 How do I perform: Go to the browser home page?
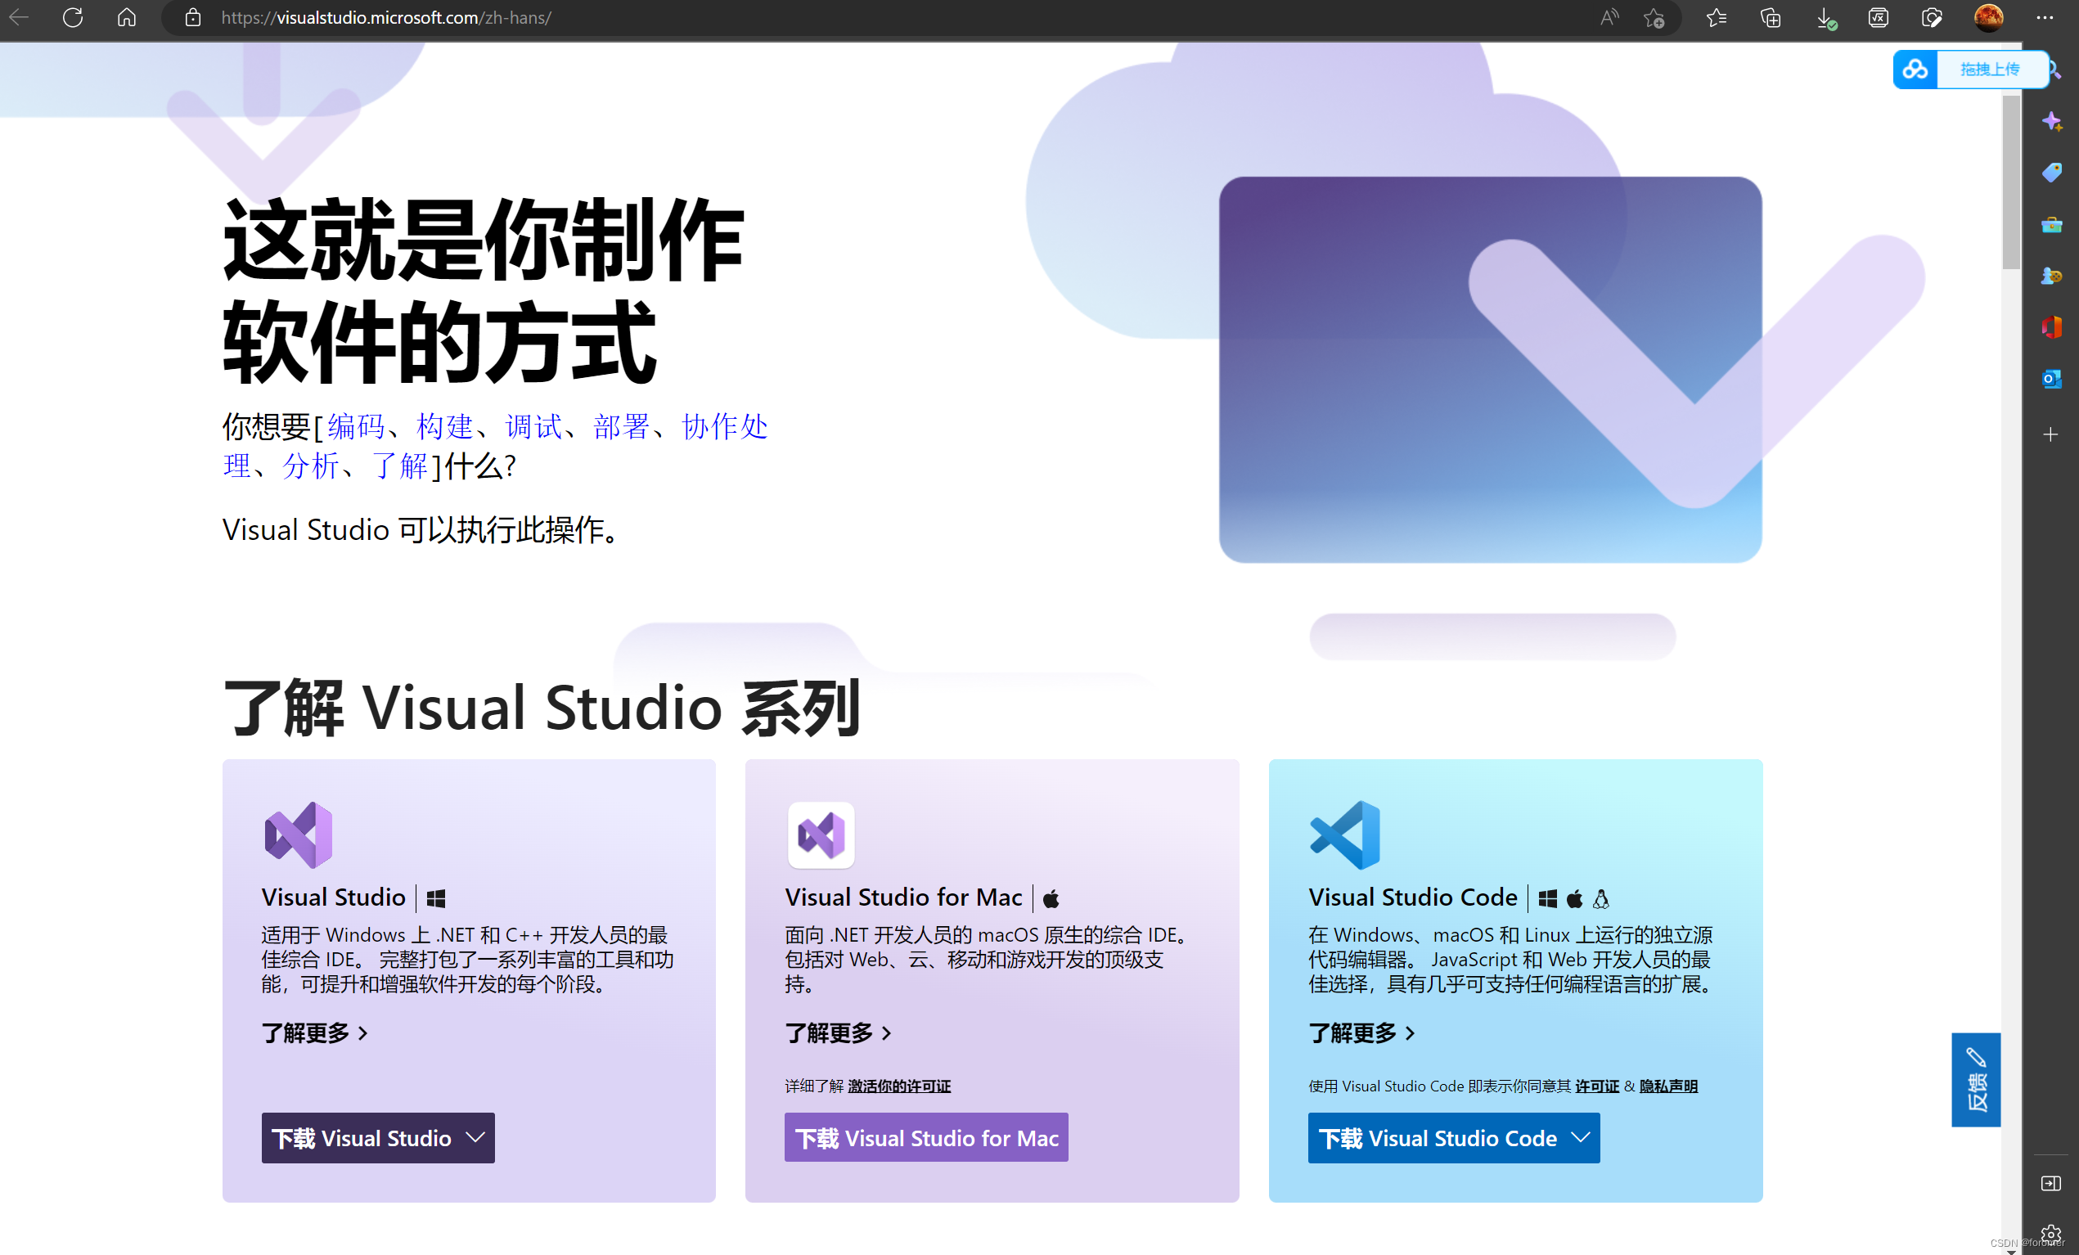point(127,18)
